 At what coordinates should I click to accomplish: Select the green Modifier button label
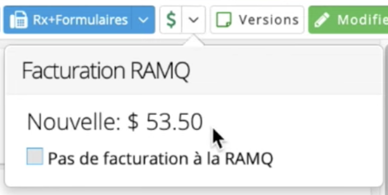[363, 20]
